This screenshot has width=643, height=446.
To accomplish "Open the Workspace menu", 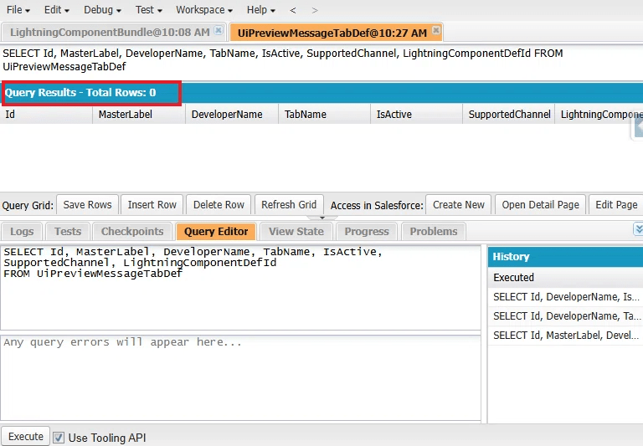I will 204,10.
